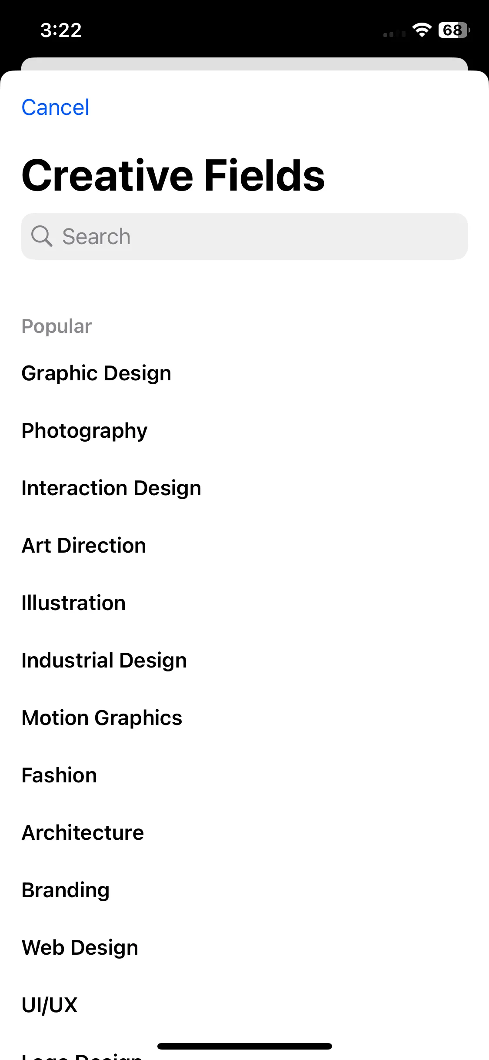489x1060 pixels.
Task: Tap the home indicator bar
Action: point(245,1046)
